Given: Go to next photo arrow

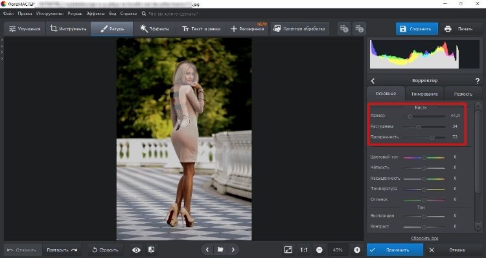Looking at the screenshot, I should point(233,250).
